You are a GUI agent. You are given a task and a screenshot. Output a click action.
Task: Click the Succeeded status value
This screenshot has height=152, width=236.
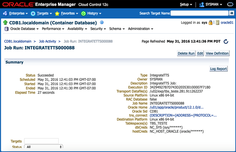pos(46,75)
